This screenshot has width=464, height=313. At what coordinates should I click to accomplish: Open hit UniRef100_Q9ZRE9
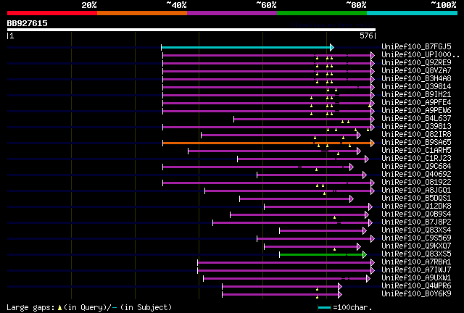[x=416, y=62]
